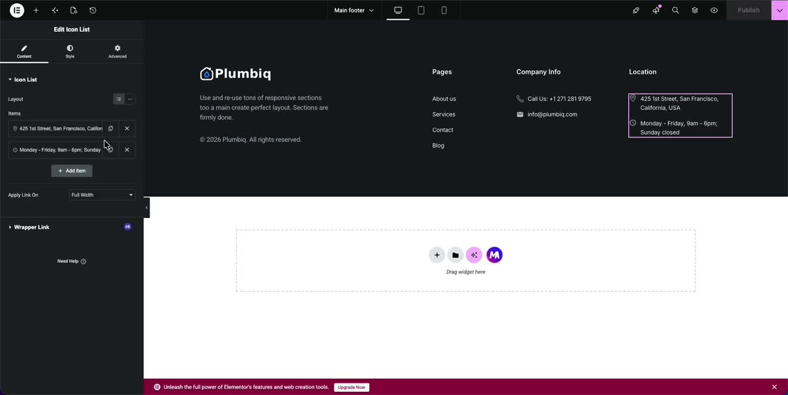Click the Elementor icon in upgrade banner
The width and height of the screenshot is (788, 395).
157,387
